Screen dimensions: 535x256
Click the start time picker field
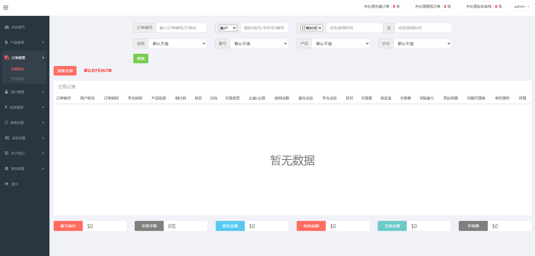pos(355,28)
